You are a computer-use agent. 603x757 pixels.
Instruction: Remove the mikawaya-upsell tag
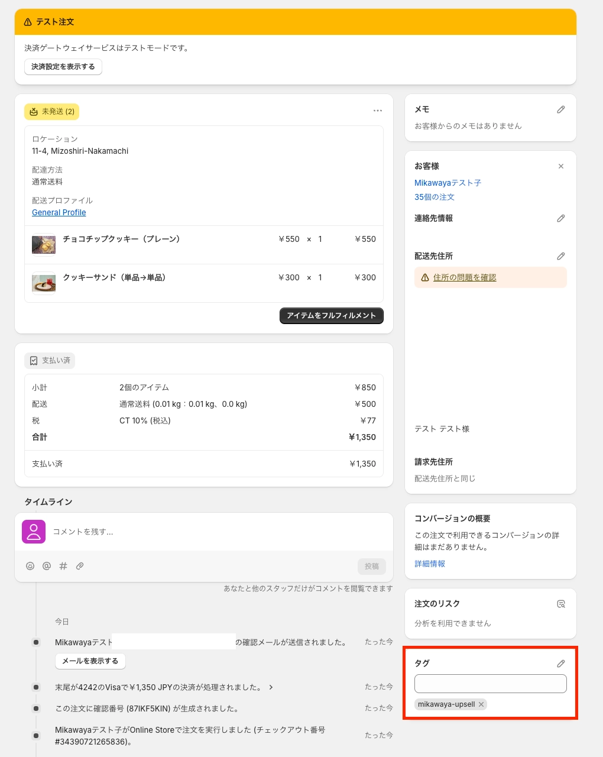(481, 704)
